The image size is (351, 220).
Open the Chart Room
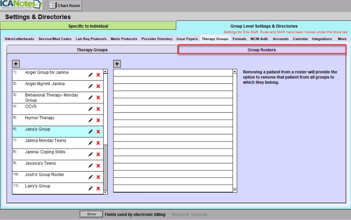[65, 6]
